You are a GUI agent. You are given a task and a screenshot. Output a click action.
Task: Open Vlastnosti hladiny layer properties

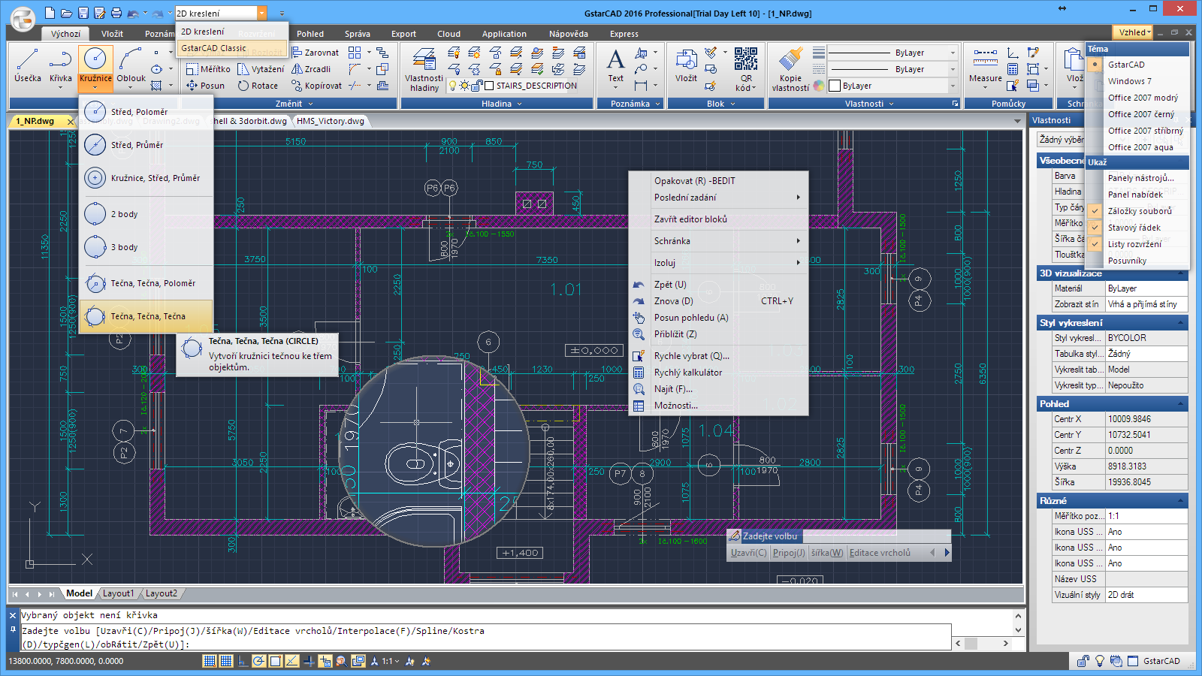click(424, 70)
